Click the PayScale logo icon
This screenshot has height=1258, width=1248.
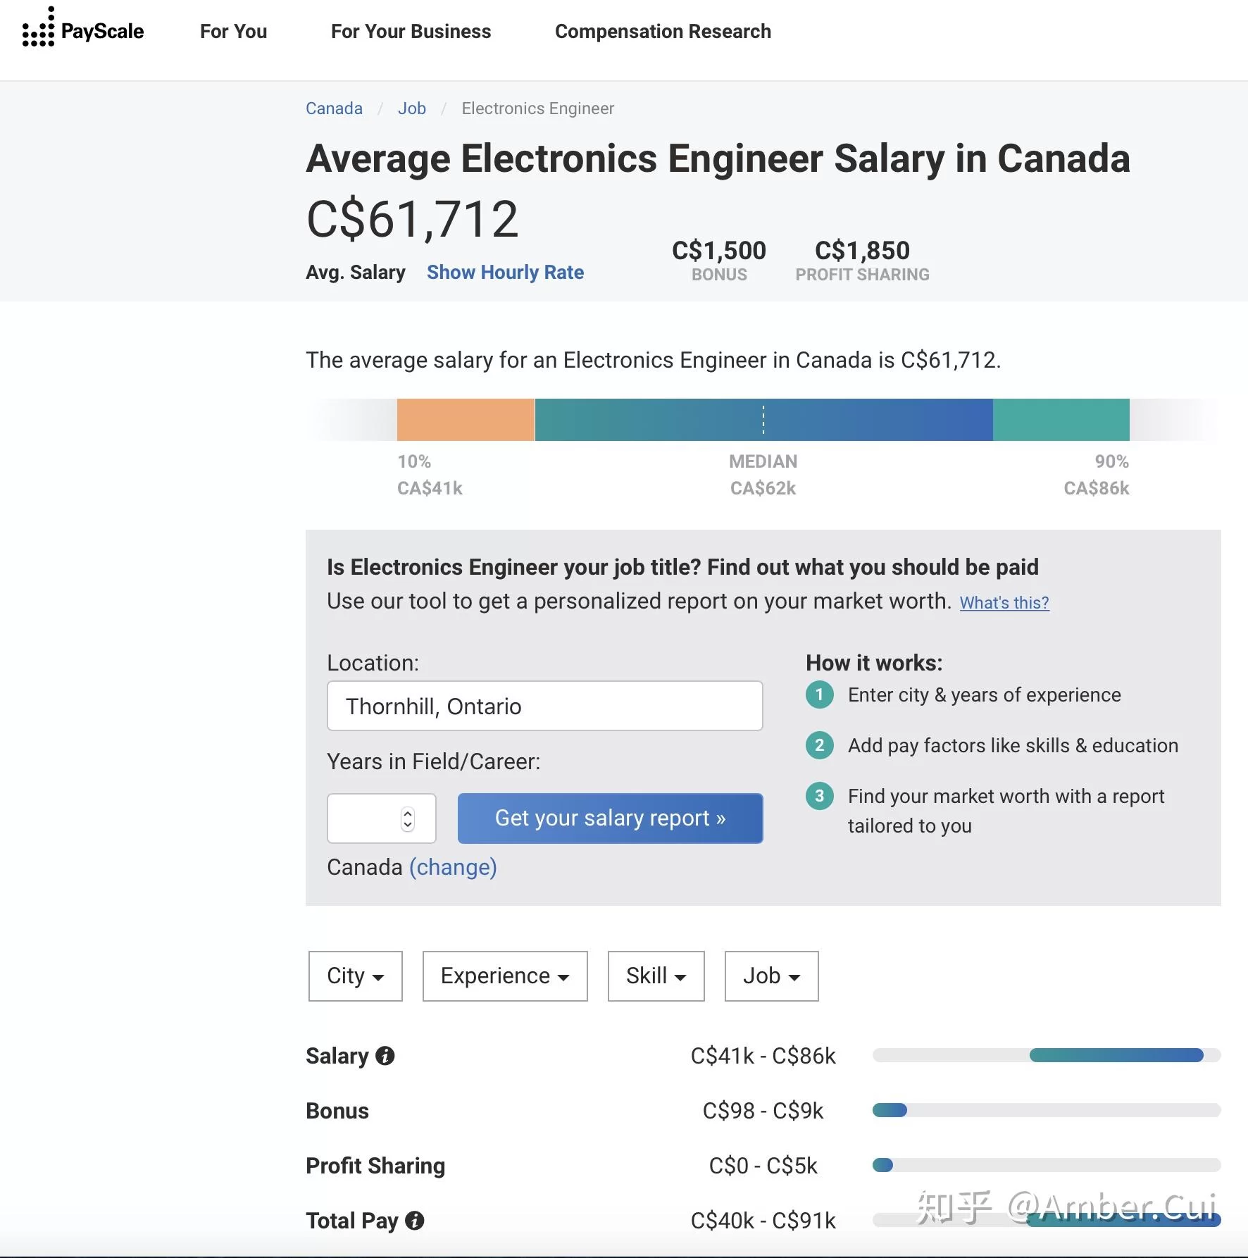(x=38, y=30)
